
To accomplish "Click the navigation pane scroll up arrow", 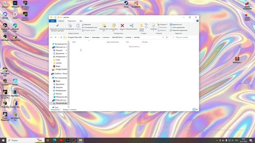I will (69, 42).
